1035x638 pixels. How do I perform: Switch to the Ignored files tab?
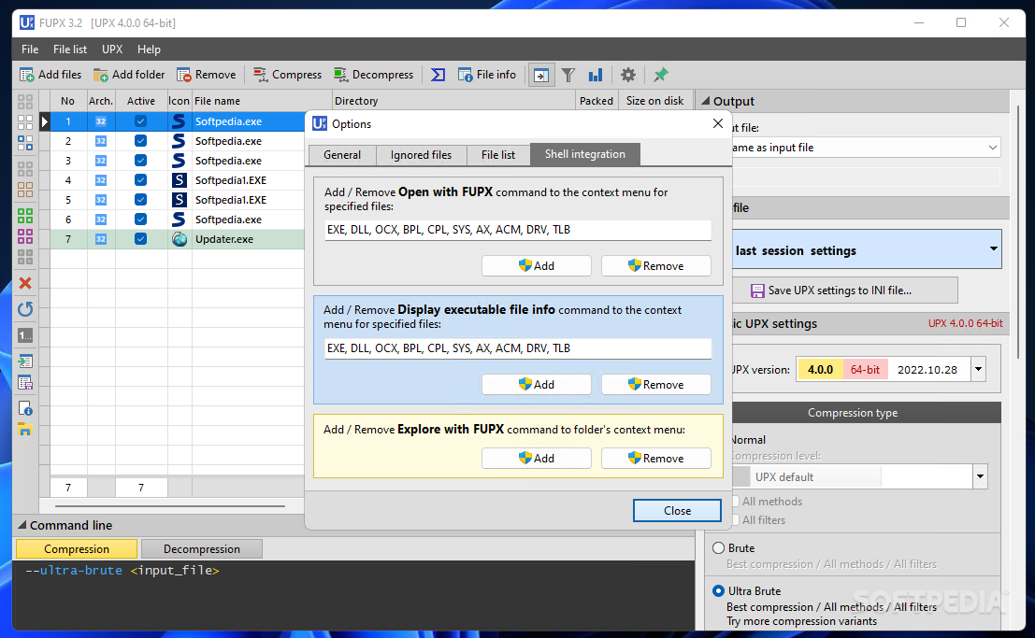coord(421,155)
